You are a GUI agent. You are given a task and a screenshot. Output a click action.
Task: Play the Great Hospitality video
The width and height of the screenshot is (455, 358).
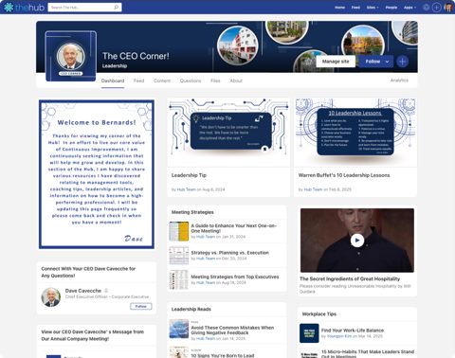pyautogui.click(x=357, y=241)
